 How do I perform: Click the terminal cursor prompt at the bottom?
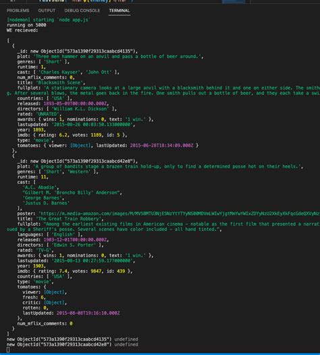8,350
